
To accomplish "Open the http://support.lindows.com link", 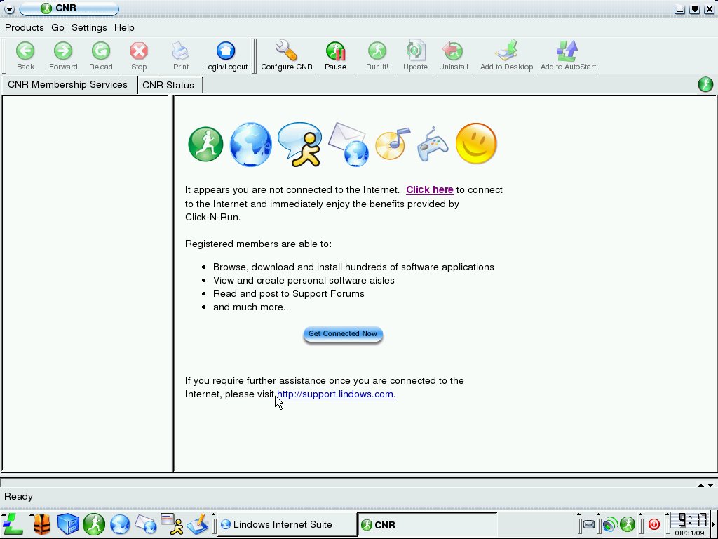I will [x=337, y=394].
